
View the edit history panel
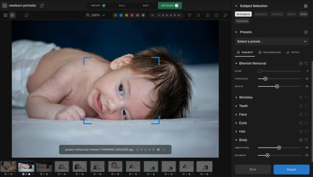click(26, 15)
